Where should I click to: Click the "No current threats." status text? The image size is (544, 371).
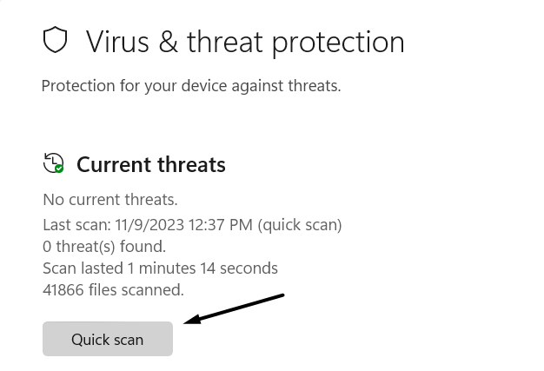(110, 200)
